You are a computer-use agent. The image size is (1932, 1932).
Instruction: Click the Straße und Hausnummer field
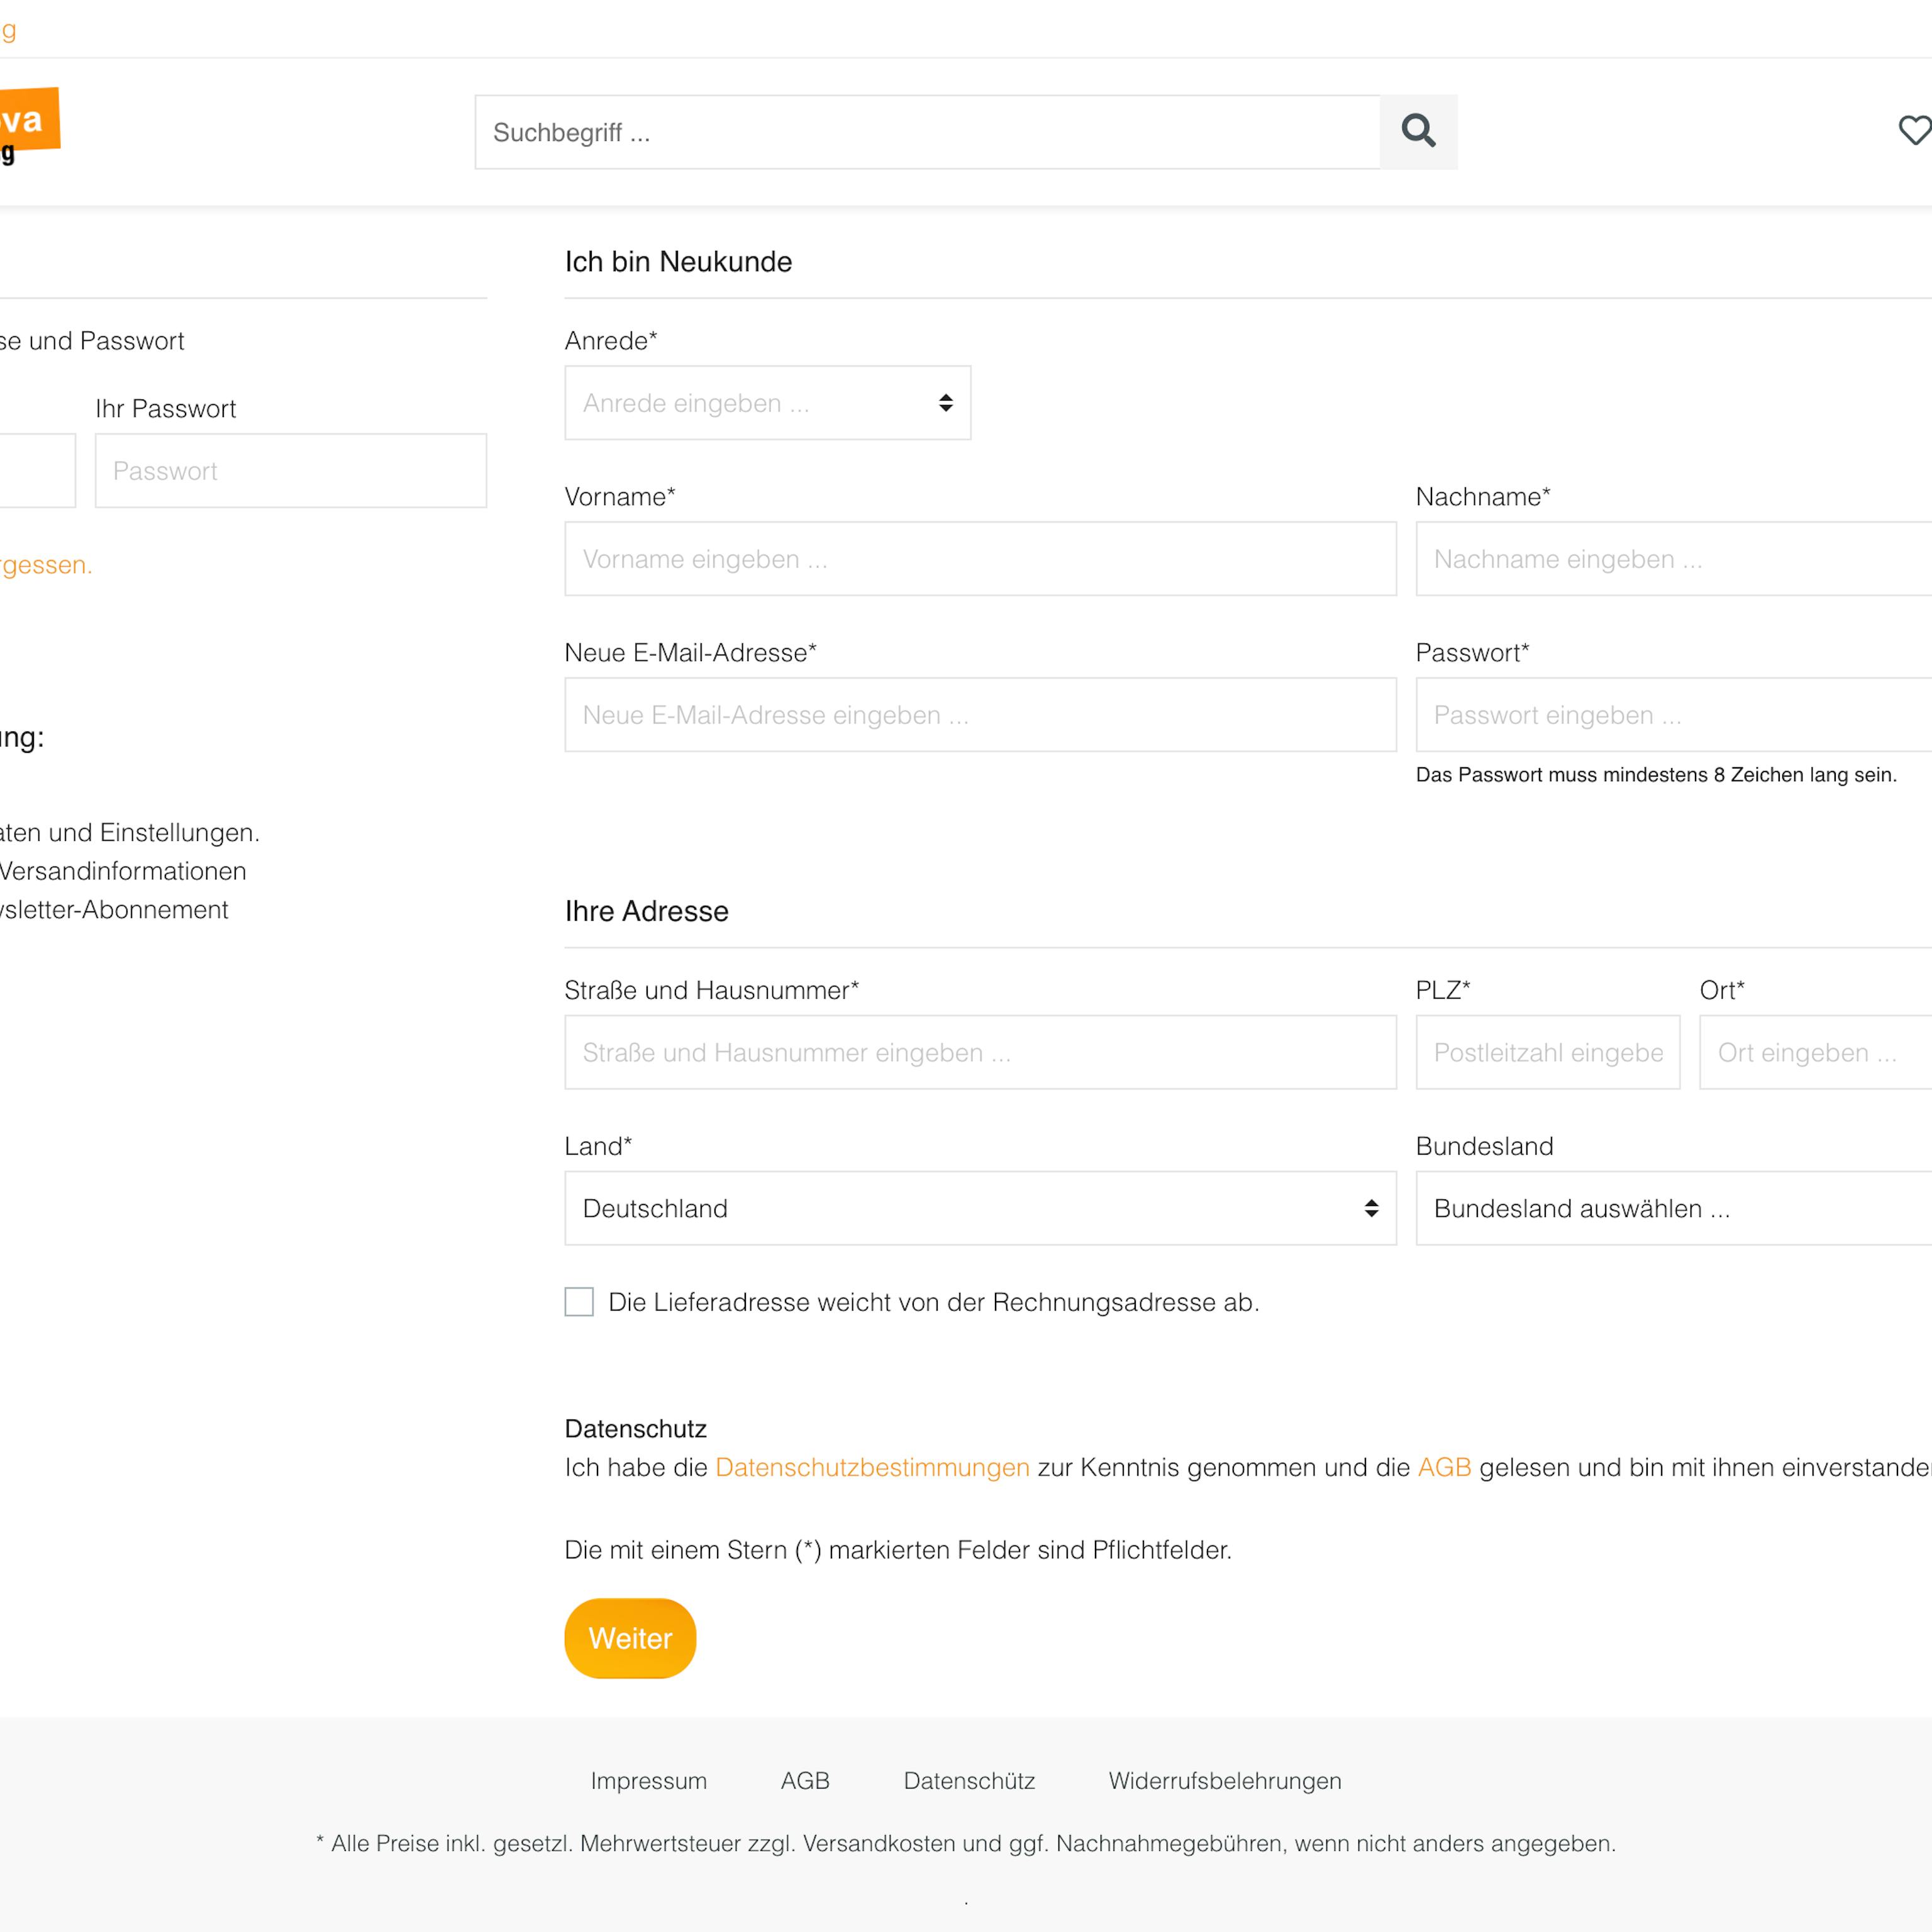click(x=979, y=1052)
